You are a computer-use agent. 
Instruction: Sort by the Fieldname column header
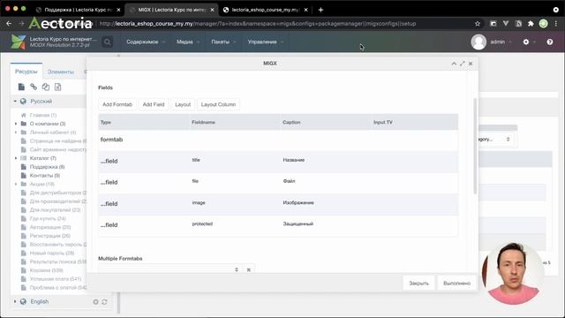click(x=235, y=122)
